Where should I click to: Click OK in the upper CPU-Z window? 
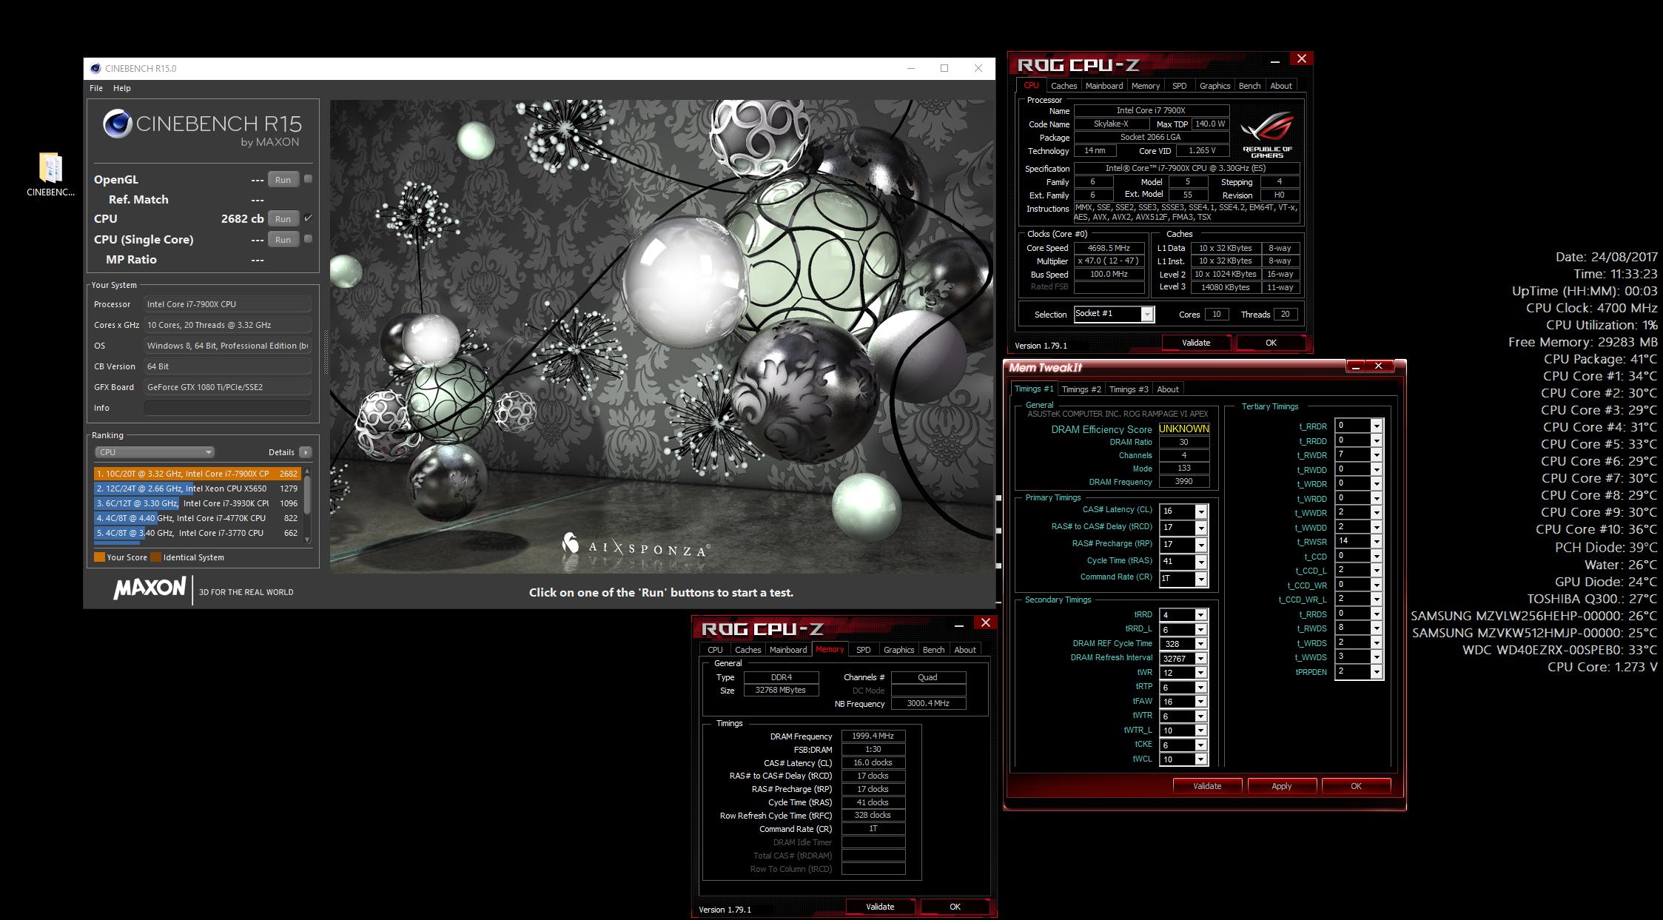(x=1271, y=343)
